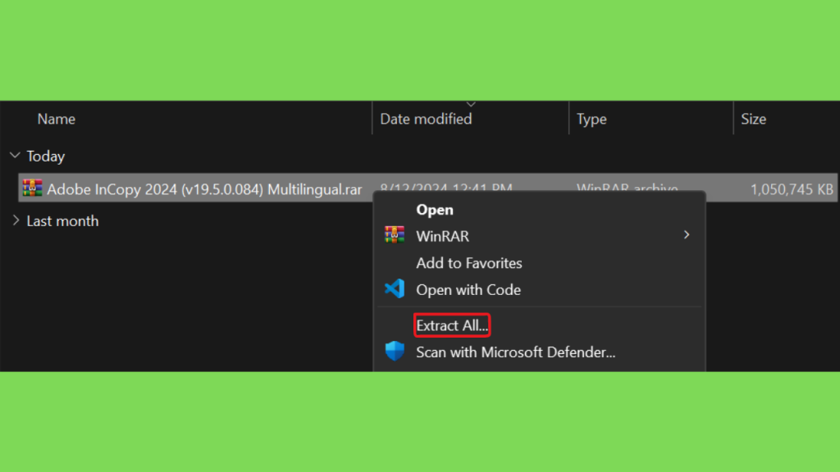
Task: Sort by the Name column header
Action: click(x=57, y=119)
